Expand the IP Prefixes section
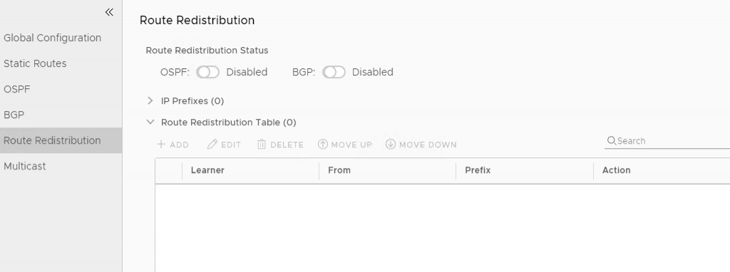730x272 pixels. click(150, 100)
